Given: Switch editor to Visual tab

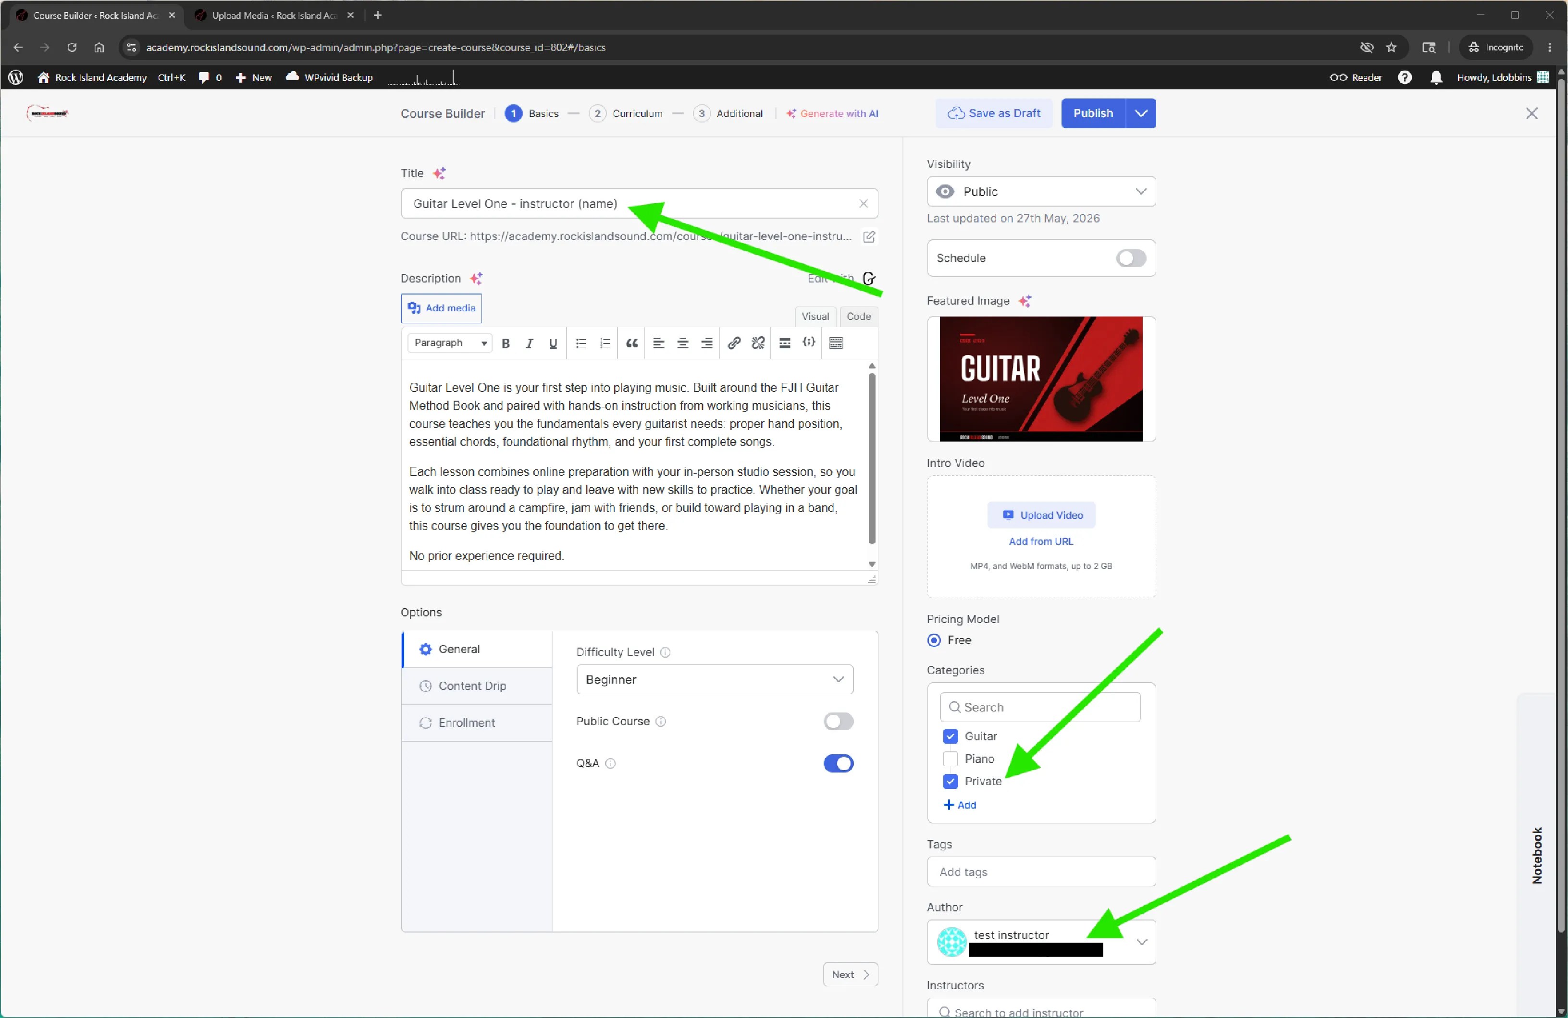Looking at the screenshot, I should click(x=815, y=317).
